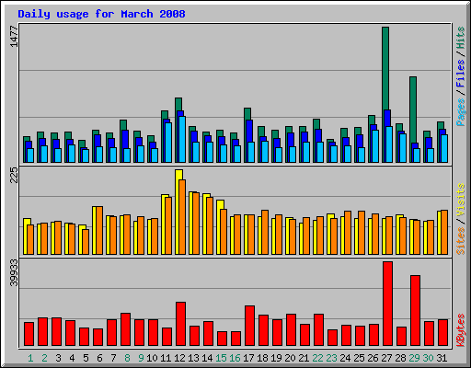471x368 pixels.
Task: Click day 28 on the x-axis
Action: tap(400, 358)
